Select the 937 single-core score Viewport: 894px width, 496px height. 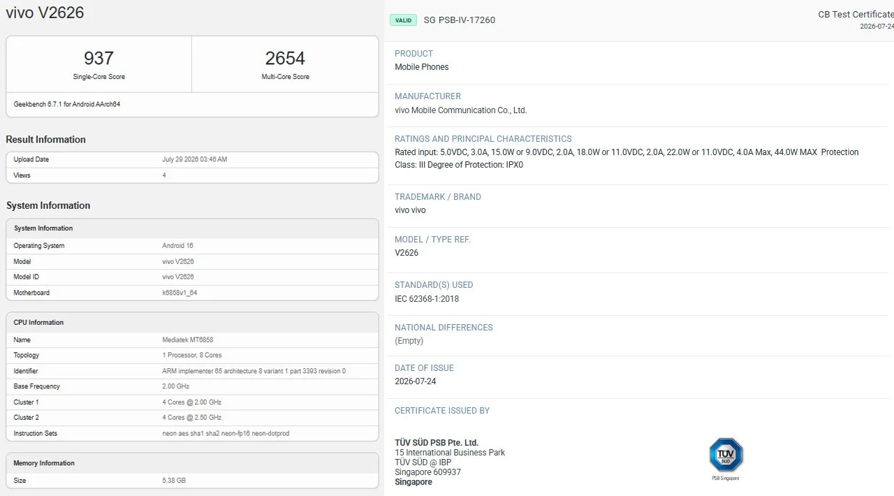[98, 58]
